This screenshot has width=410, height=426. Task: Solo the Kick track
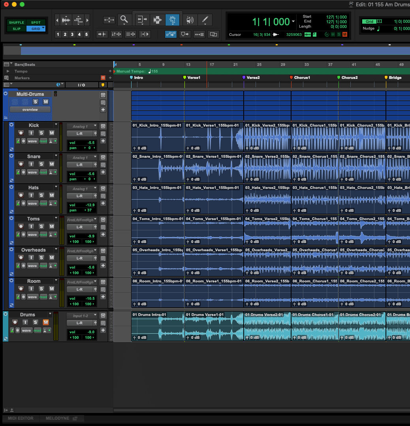tap(41, 133)
